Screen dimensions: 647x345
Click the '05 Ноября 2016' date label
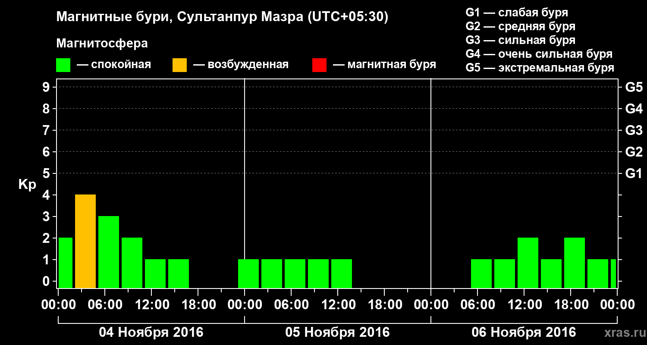pos(337,332)
